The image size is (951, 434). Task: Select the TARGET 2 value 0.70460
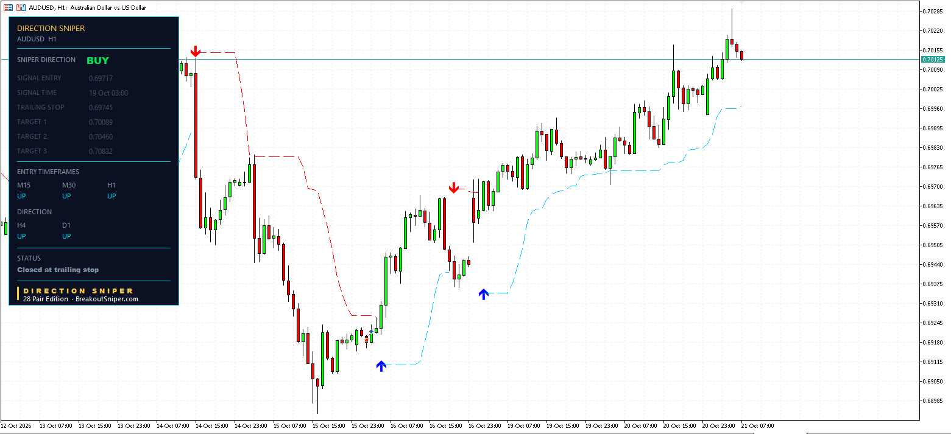tap(101, 136)
